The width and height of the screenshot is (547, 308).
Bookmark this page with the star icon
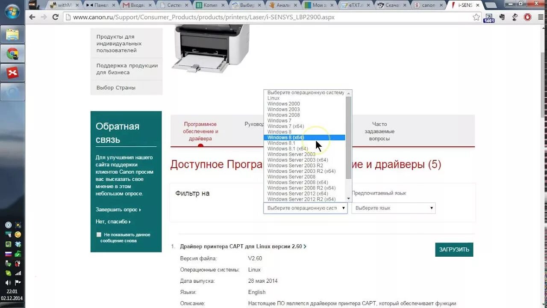[476, 17]
